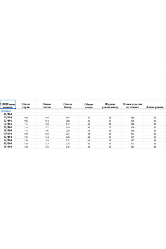166x249 pixels.
Task: Select the '2132/2 Размер изделия' header cell
Action: pyautogui.click(x=7, y=104)
